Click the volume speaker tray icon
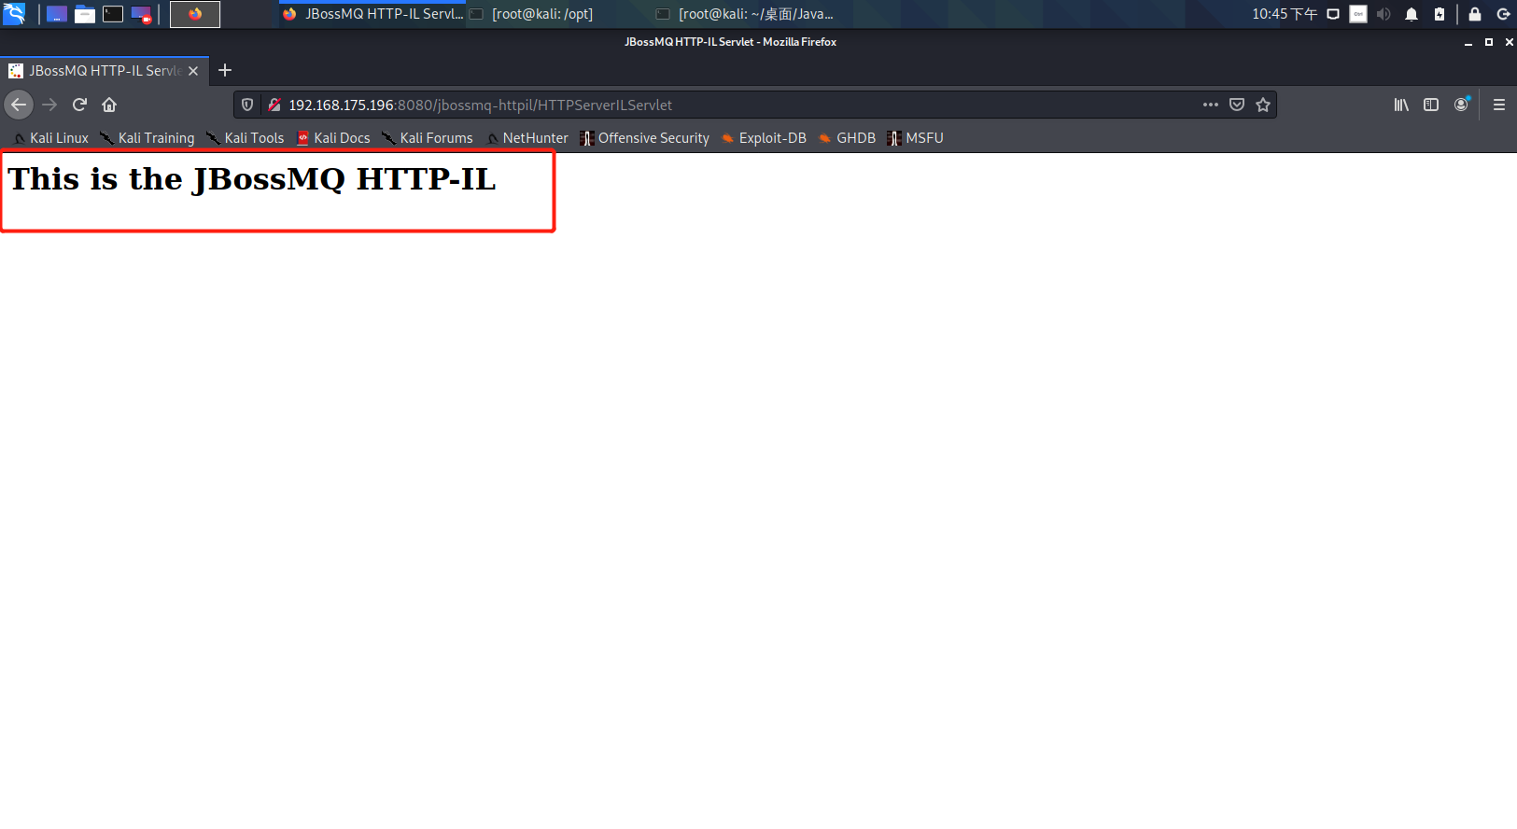1517x829 pixels. coord(1384,14)
